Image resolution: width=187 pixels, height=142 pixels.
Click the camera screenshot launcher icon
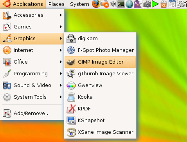147,4
